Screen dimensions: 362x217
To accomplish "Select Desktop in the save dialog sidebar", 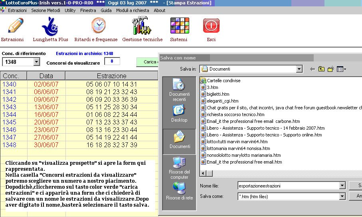I will [x=179, y=113].
